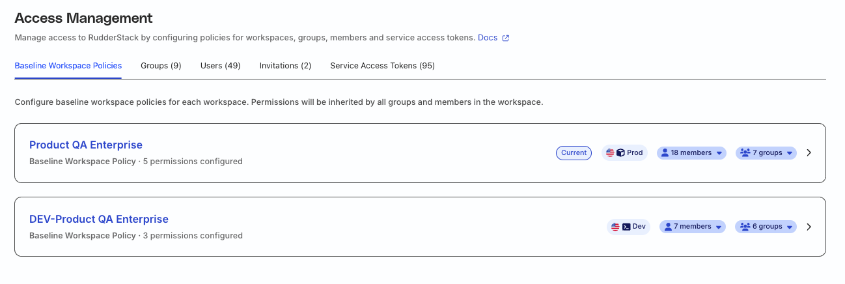845x284 pixels.
Task: Click the caret arrow on 6 groups
Action: click(x=790, y=227)
